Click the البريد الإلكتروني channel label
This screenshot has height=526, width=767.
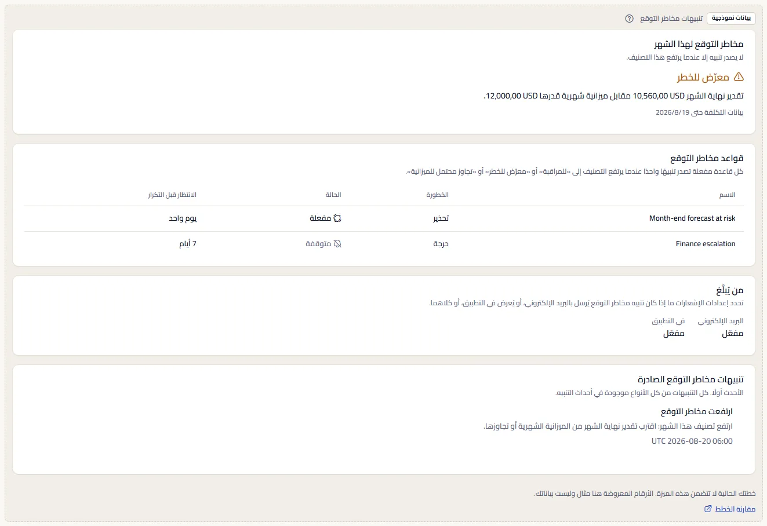click(721, 321)
